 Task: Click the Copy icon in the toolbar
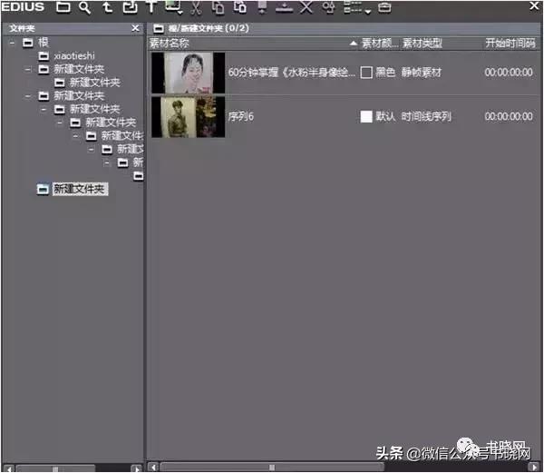(x=218, y=8)
